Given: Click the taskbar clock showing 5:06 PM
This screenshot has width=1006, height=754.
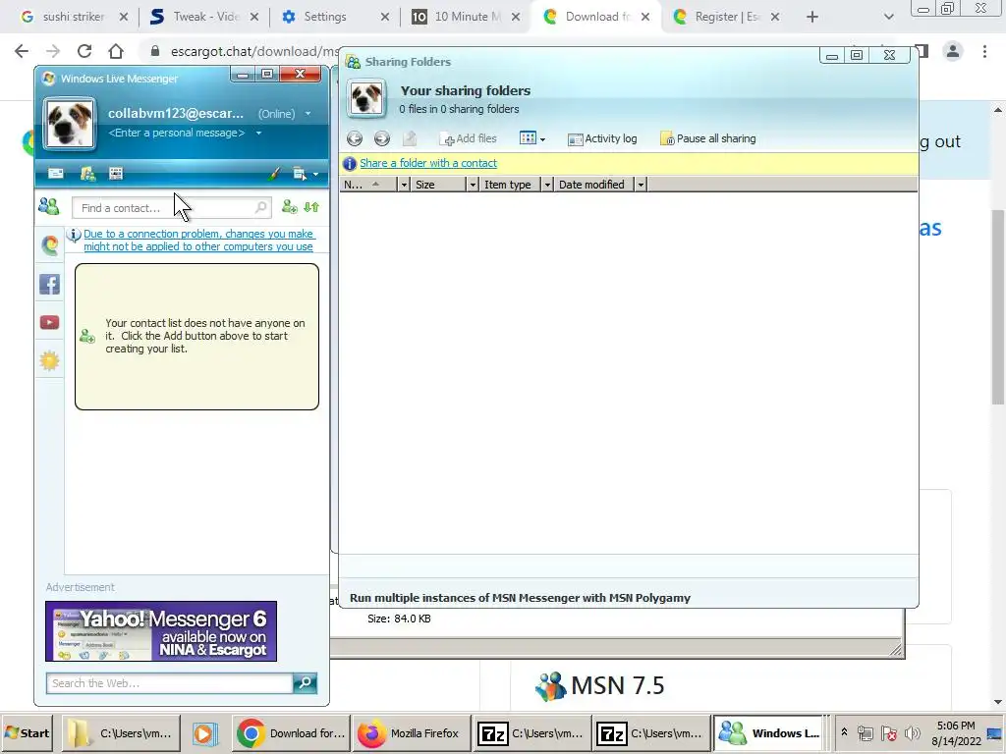Looking at the screenshot, I should coord(956,732).
